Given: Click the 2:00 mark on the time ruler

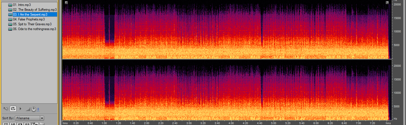Looking at the screenshot, I should 147,123.
